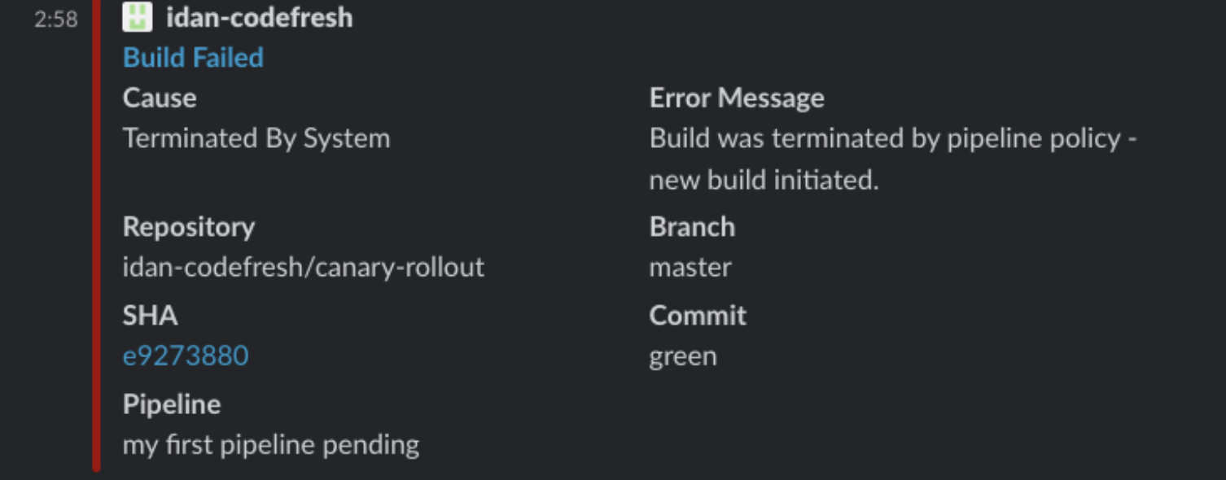This screenshot has height=480, width=1226.
Task: Click the 'Build was terminated by pipeline policy' text
Action: [892, 138]
